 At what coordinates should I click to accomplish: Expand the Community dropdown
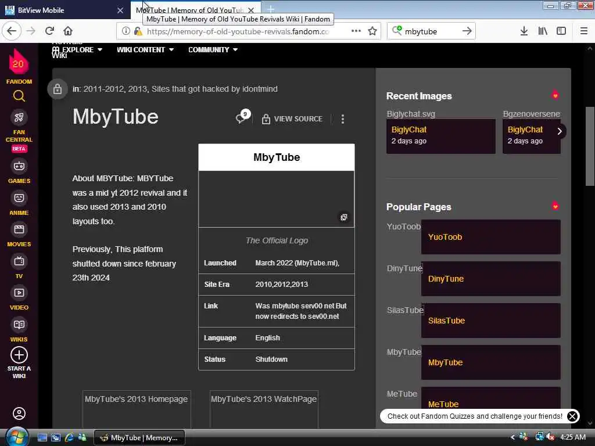coord(213,50)
